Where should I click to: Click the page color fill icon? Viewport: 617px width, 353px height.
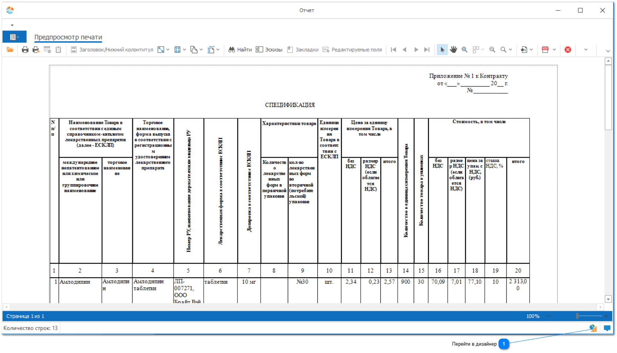coord(524,50)
